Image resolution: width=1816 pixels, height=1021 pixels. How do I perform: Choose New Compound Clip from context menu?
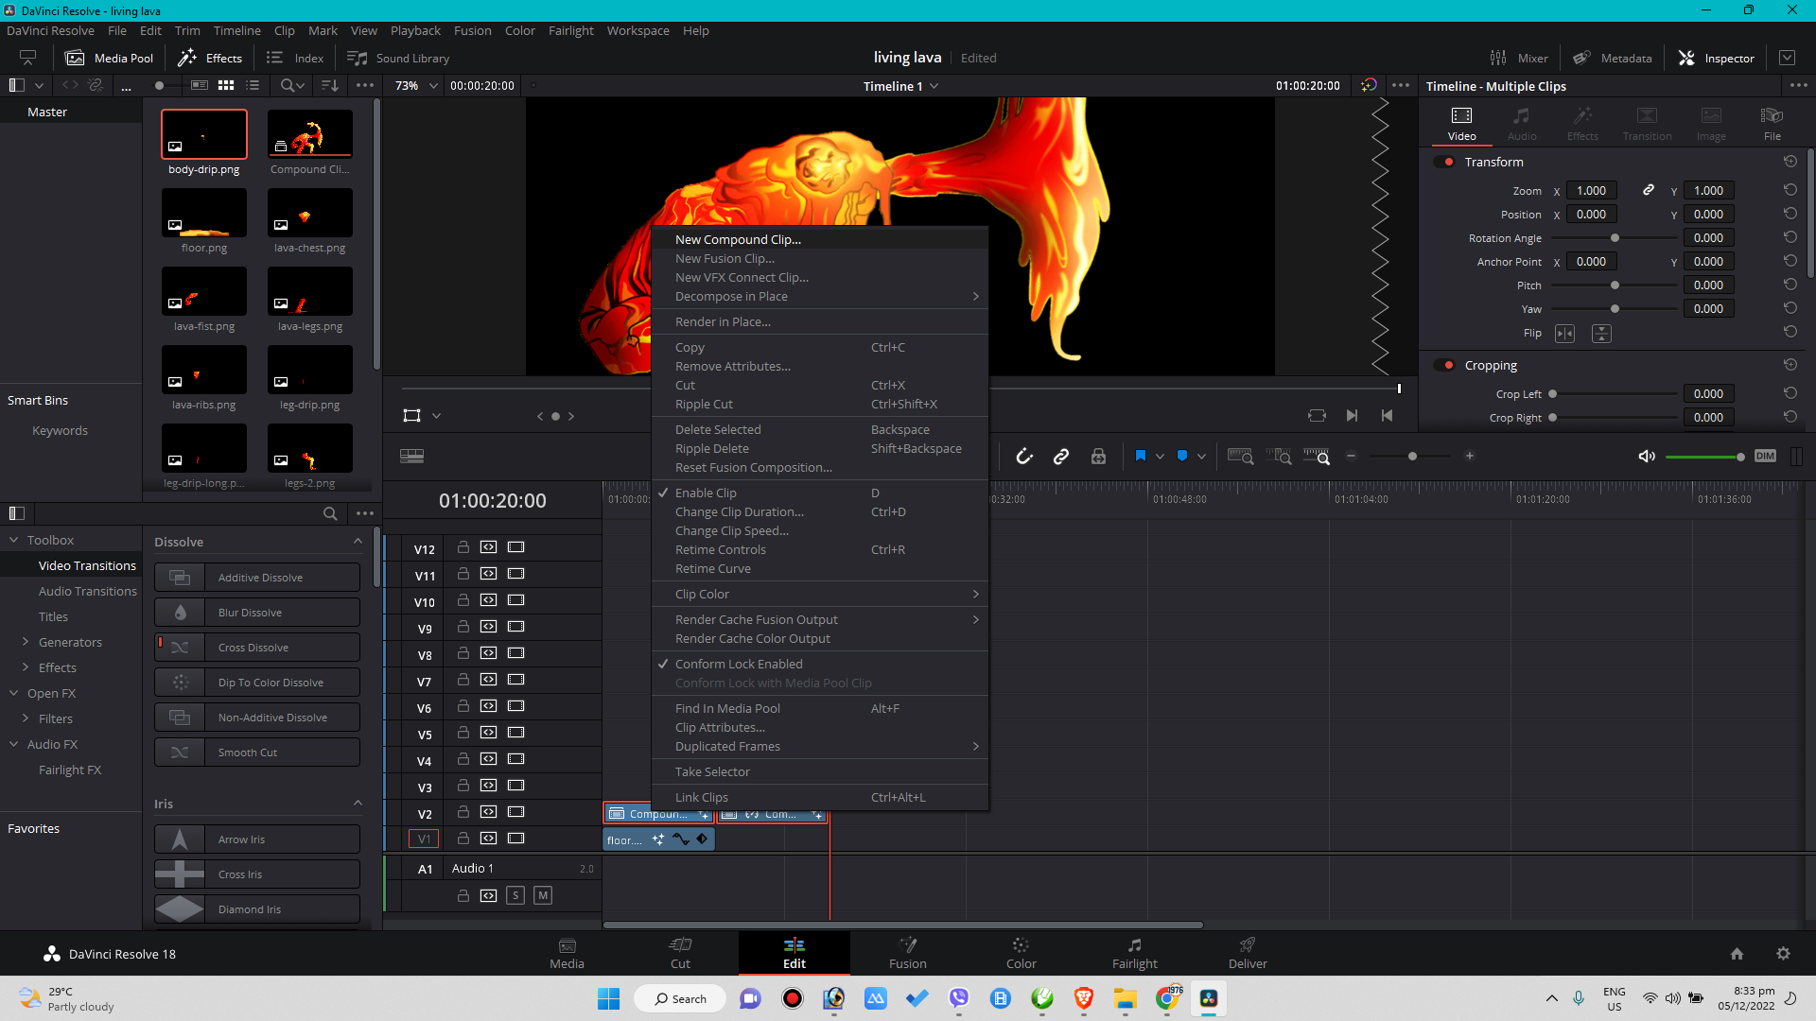pos(819,239)
